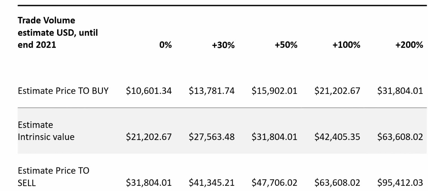Click the 'Estimate Price TO BUY' row label

point(63,91)
